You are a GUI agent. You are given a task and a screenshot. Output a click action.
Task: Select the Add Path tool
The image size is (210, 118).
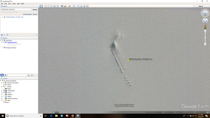point(52,6)
